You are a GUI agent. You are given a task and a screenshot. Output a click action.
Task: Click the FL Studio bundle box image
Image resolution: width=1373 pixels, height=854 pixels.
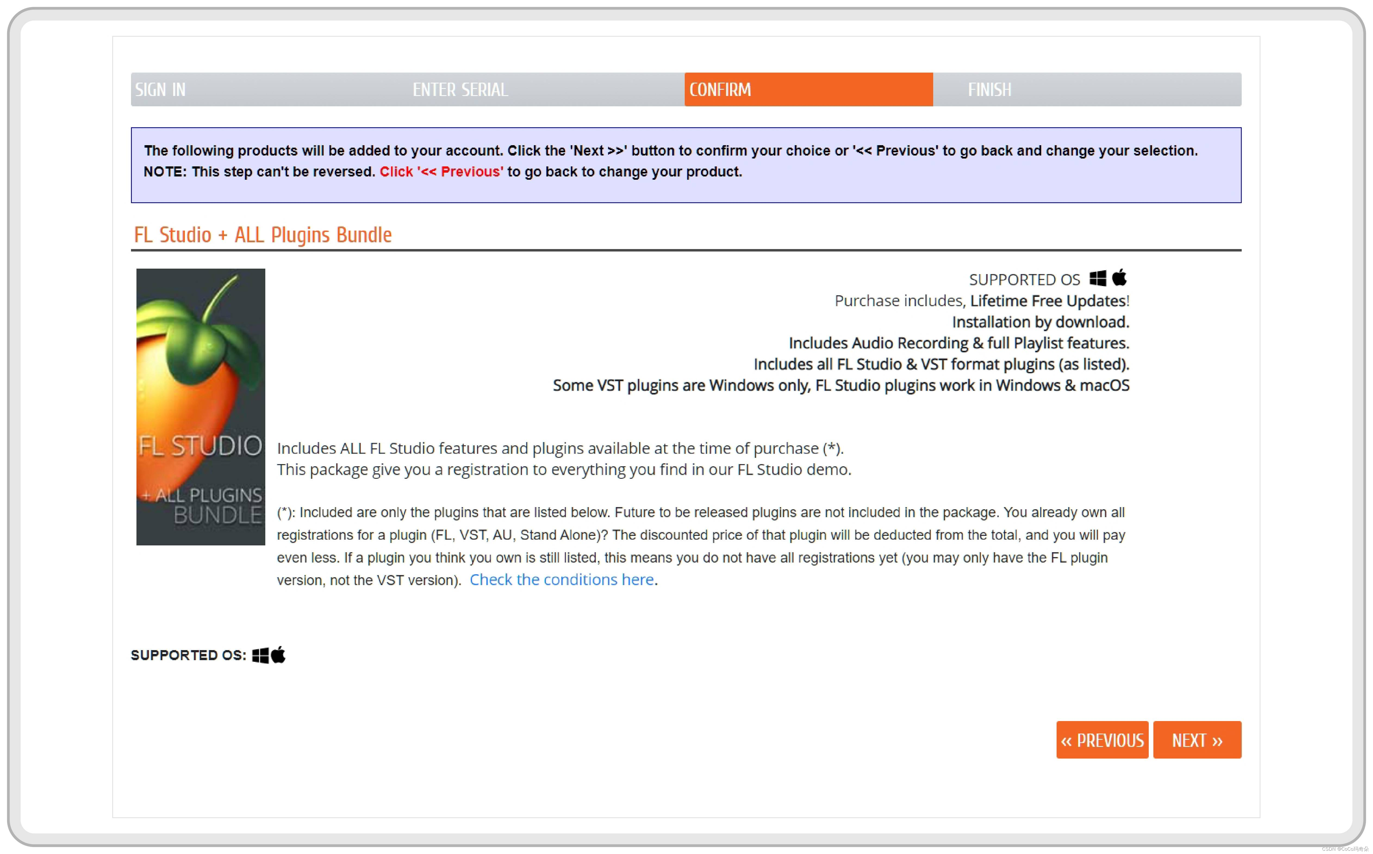coord(200,407)
